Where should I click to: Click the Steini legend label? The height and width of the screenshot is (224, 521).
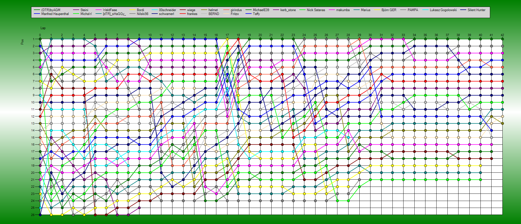(84, 10)
